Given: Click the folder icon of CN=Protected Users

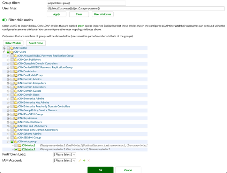Looking at the screenshot, I should click(x=16, y=122).
